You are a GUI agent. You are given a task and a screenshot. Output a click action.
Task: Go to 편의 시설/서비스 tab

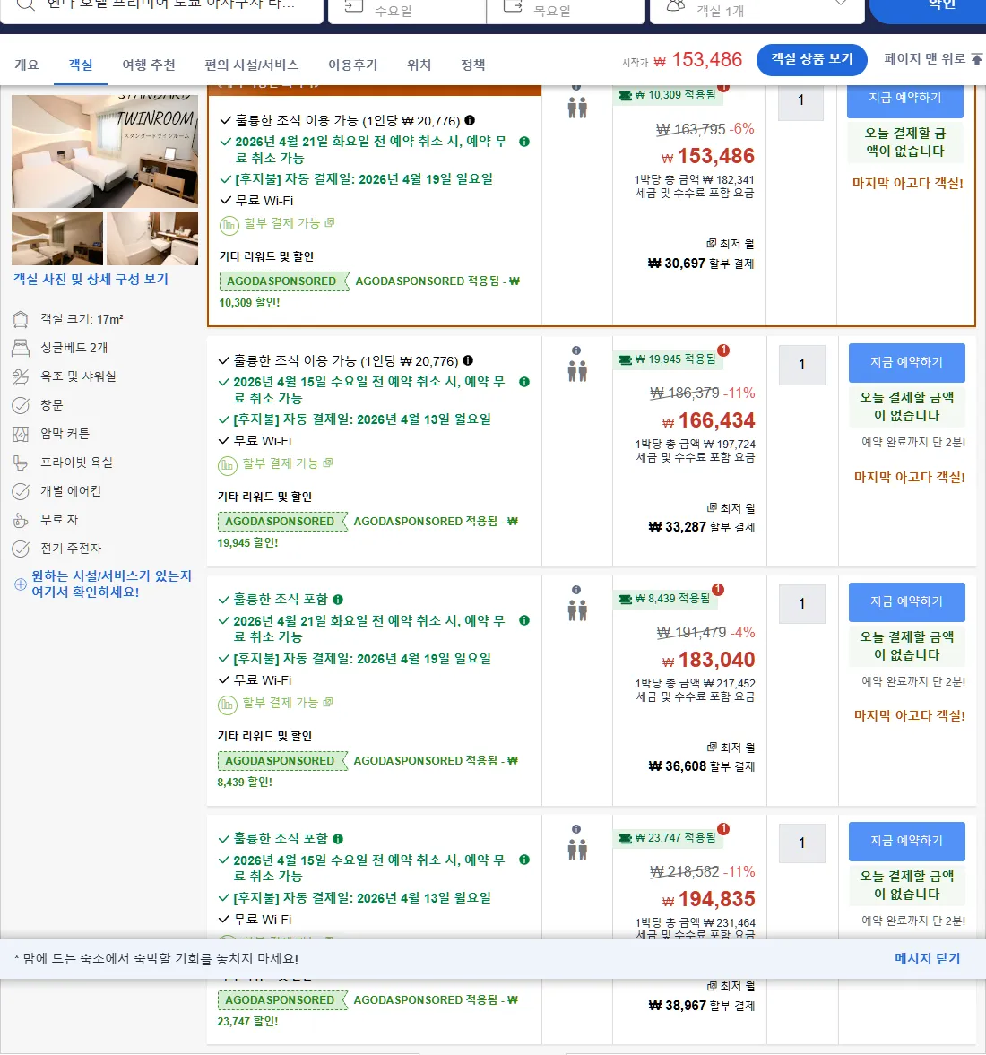(252, 65)
